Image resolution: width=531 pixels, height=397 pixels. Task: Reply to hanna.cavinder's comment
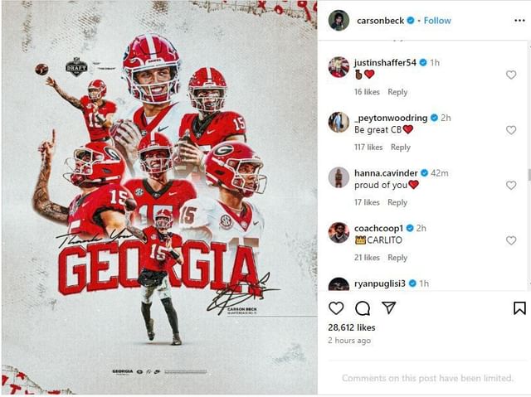[397, 202]
